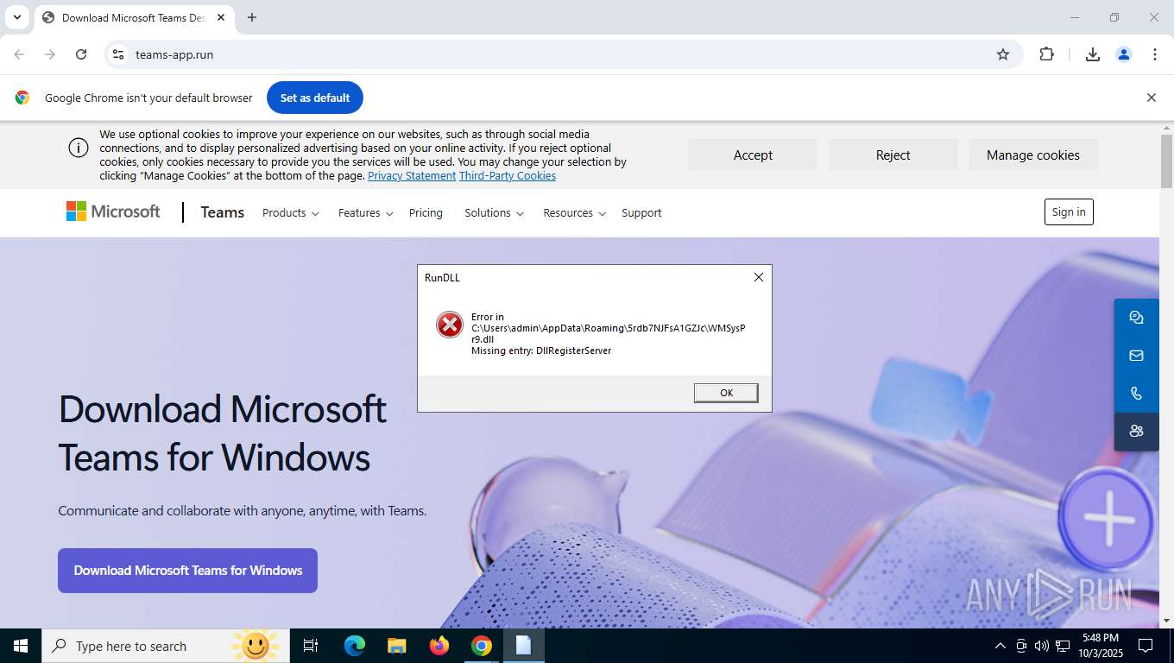
Task: Open the phone icon in side panel
Action: tap(1136, 394)
